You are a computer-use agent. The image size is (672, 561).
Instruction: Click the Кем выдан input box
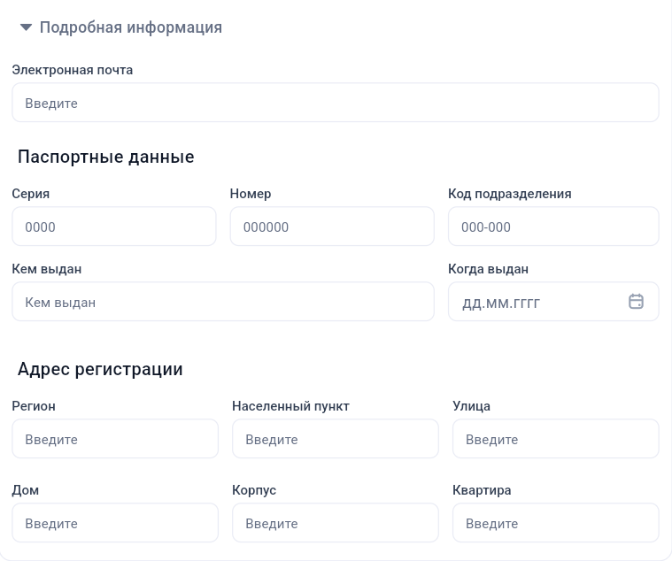coord(223,302)
